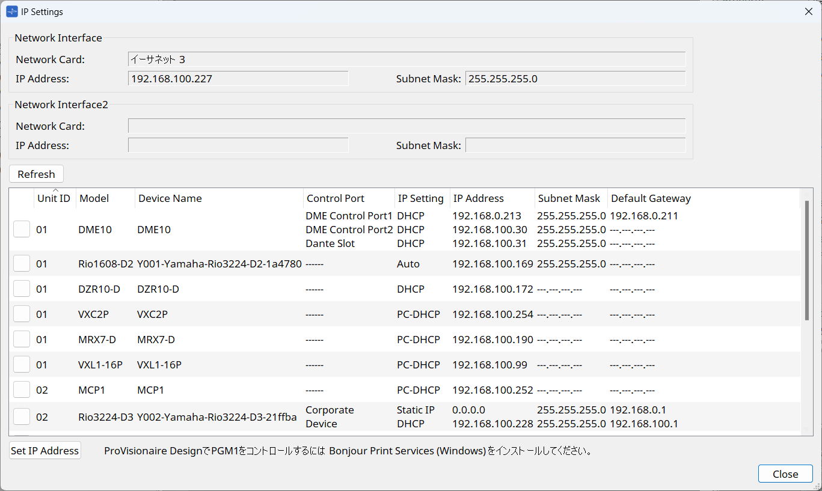Select the Rio3224-D3 row checkbox
The width and height of the screenshot is (822, 491).
point(22,416)
